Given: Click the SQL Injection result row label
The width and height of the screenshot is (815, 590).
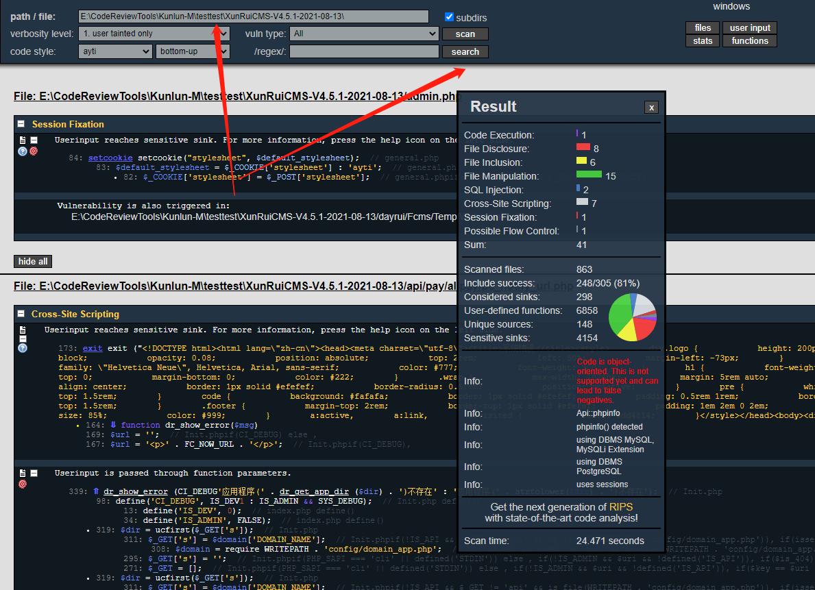Looking at the screenshot, I should 494,190.
